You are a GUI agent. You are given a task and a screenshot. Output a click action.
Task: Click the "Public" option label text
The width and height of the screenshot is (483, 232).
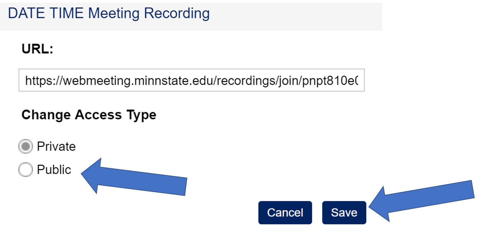(54, 170)
